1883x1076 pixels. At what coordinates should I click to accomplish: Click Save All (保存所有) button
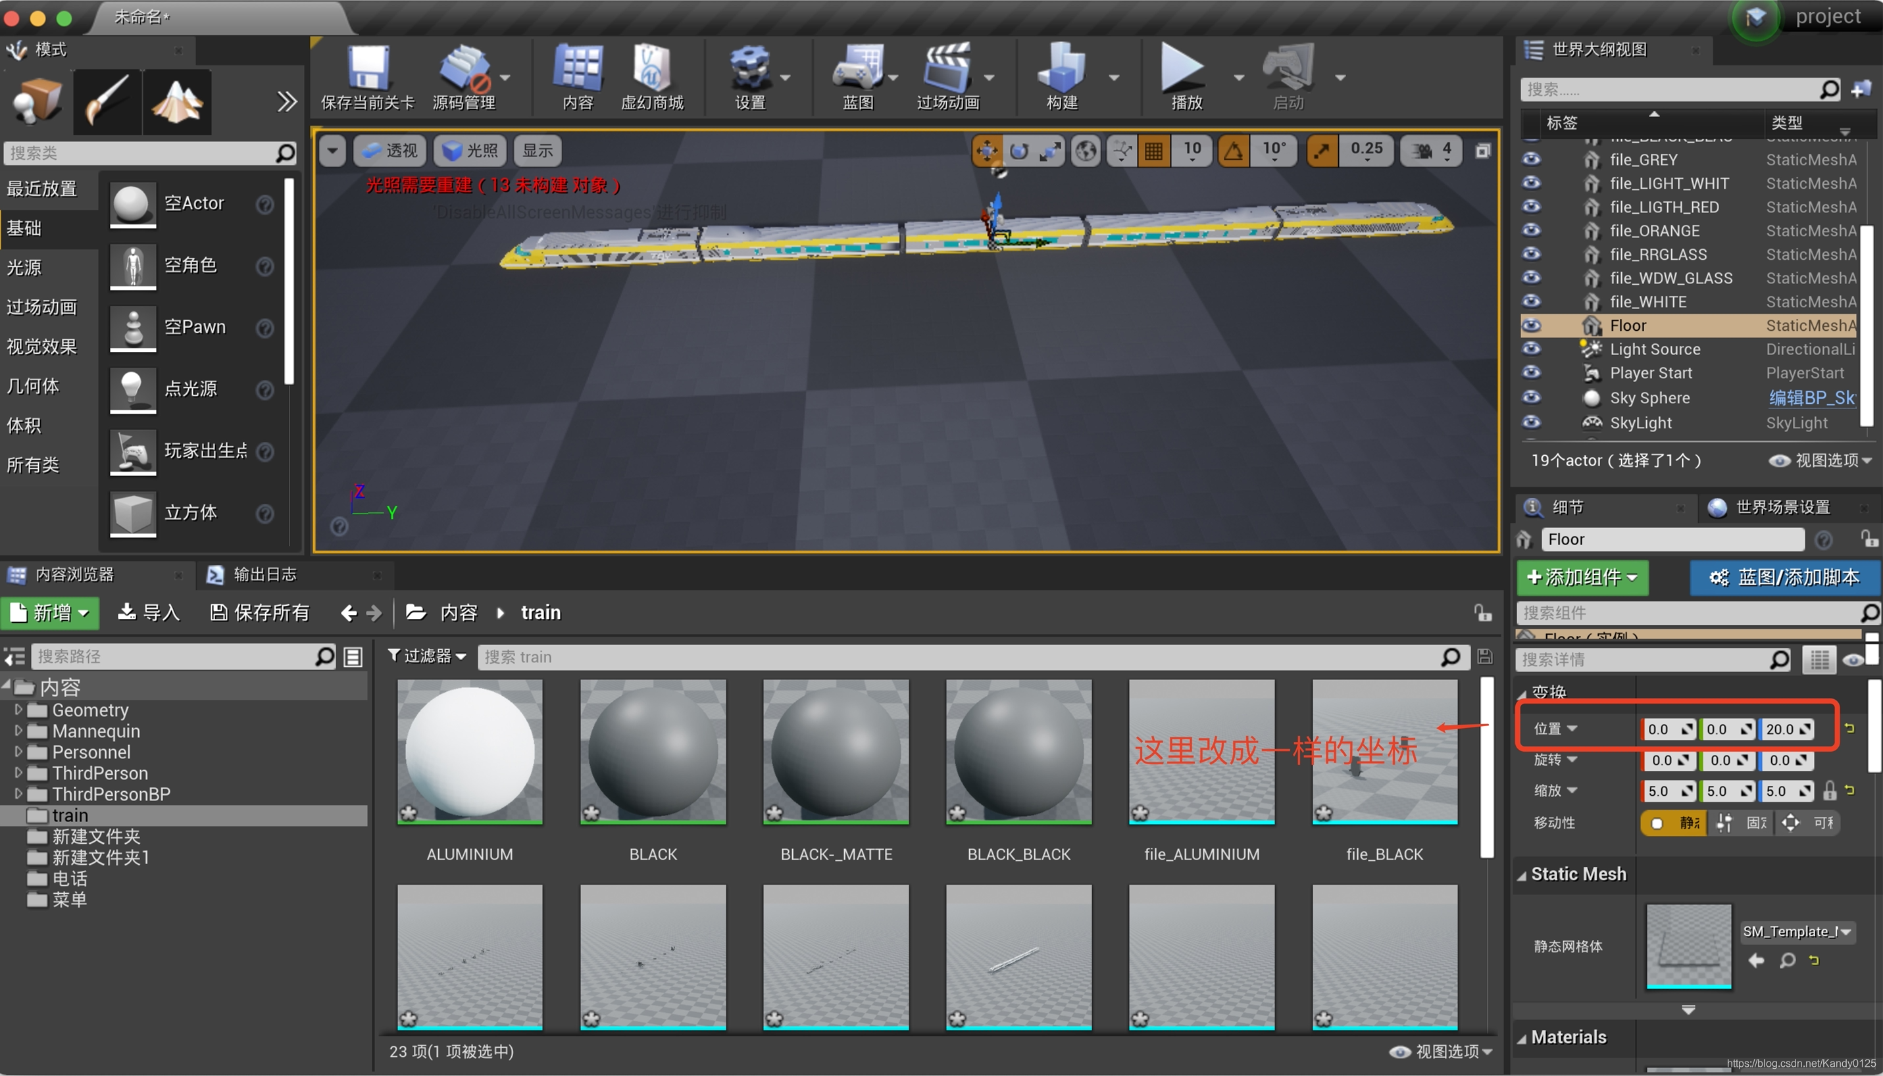pyautogui.click(x=259, y=612)
